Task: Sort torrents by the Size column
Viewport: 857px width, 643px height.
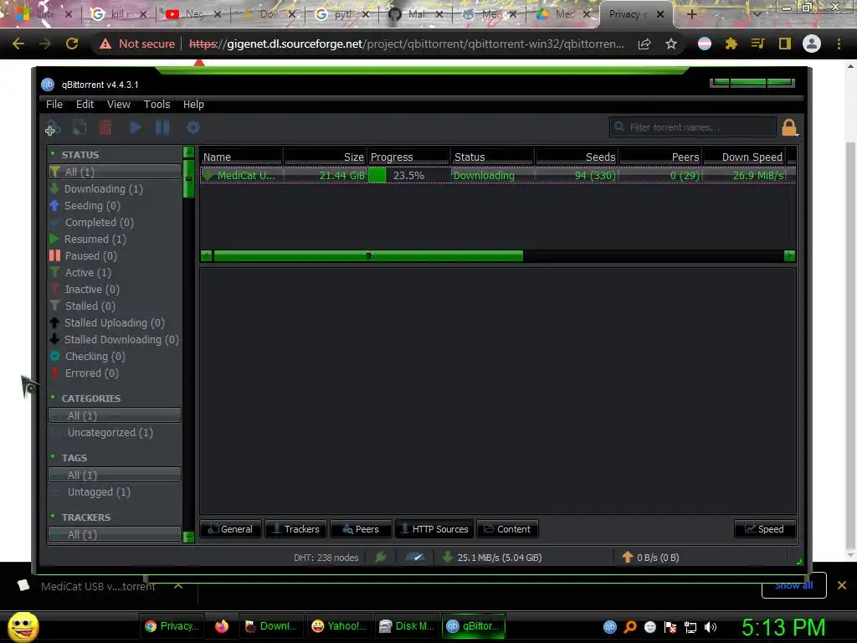Action: coord(325,157)
